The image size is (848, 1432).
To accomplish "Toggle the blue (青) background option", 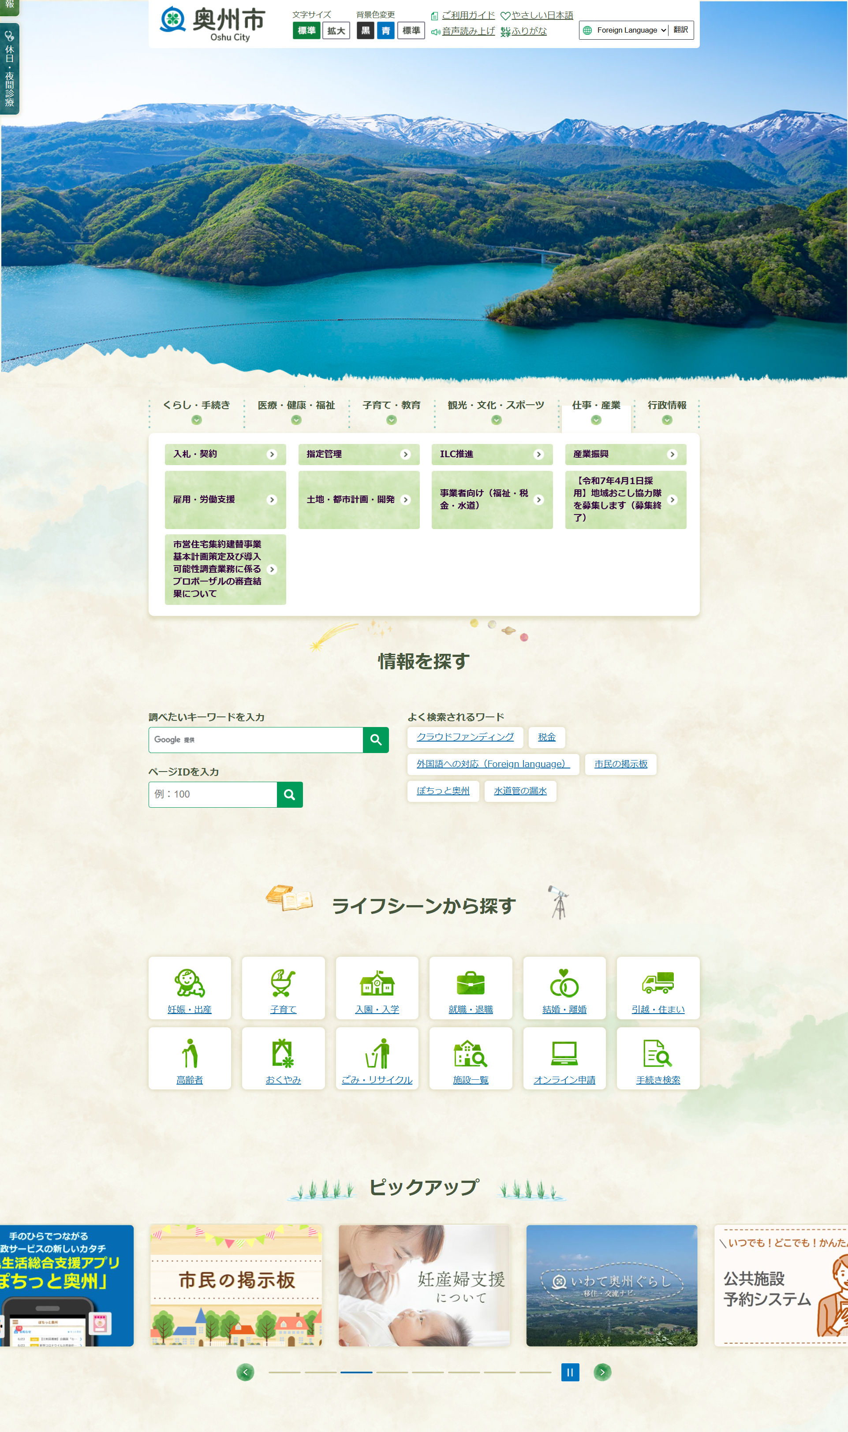I will click(x=386, y=31).
